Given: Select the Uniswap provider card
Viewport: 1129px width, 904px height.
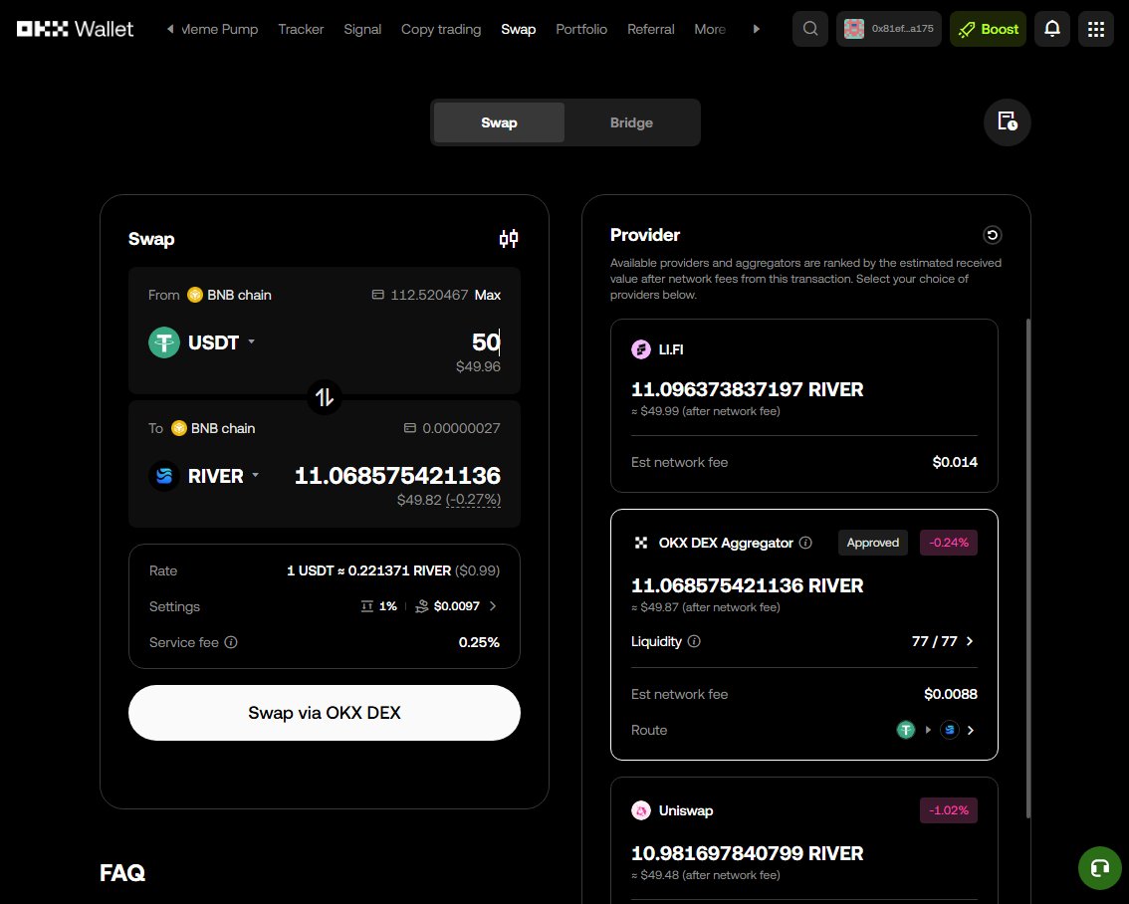Looking at the screenshot, I should pyautogui.click(x=803, y=840).
